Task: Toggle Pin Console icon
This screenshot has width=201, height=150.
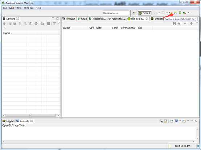Action: click(172, 121)
